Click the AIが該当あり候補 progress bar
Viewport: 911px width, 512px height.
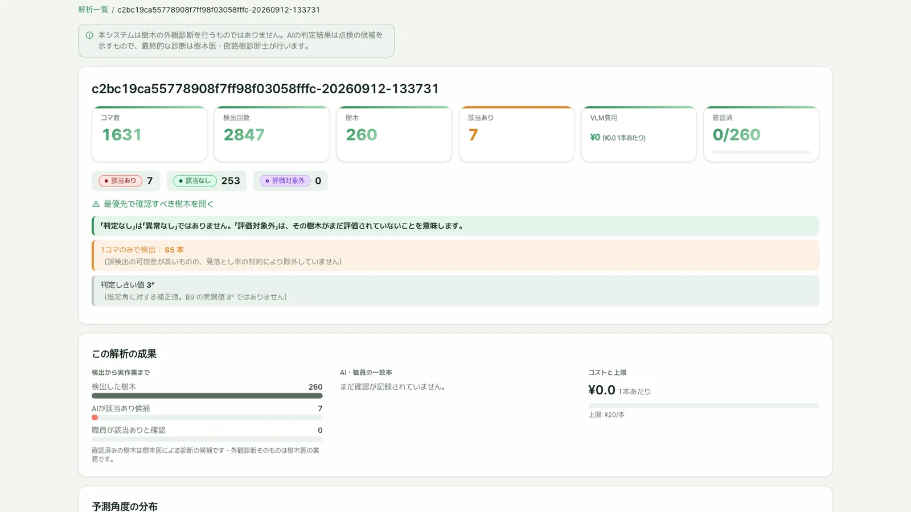tap(207, 418)
